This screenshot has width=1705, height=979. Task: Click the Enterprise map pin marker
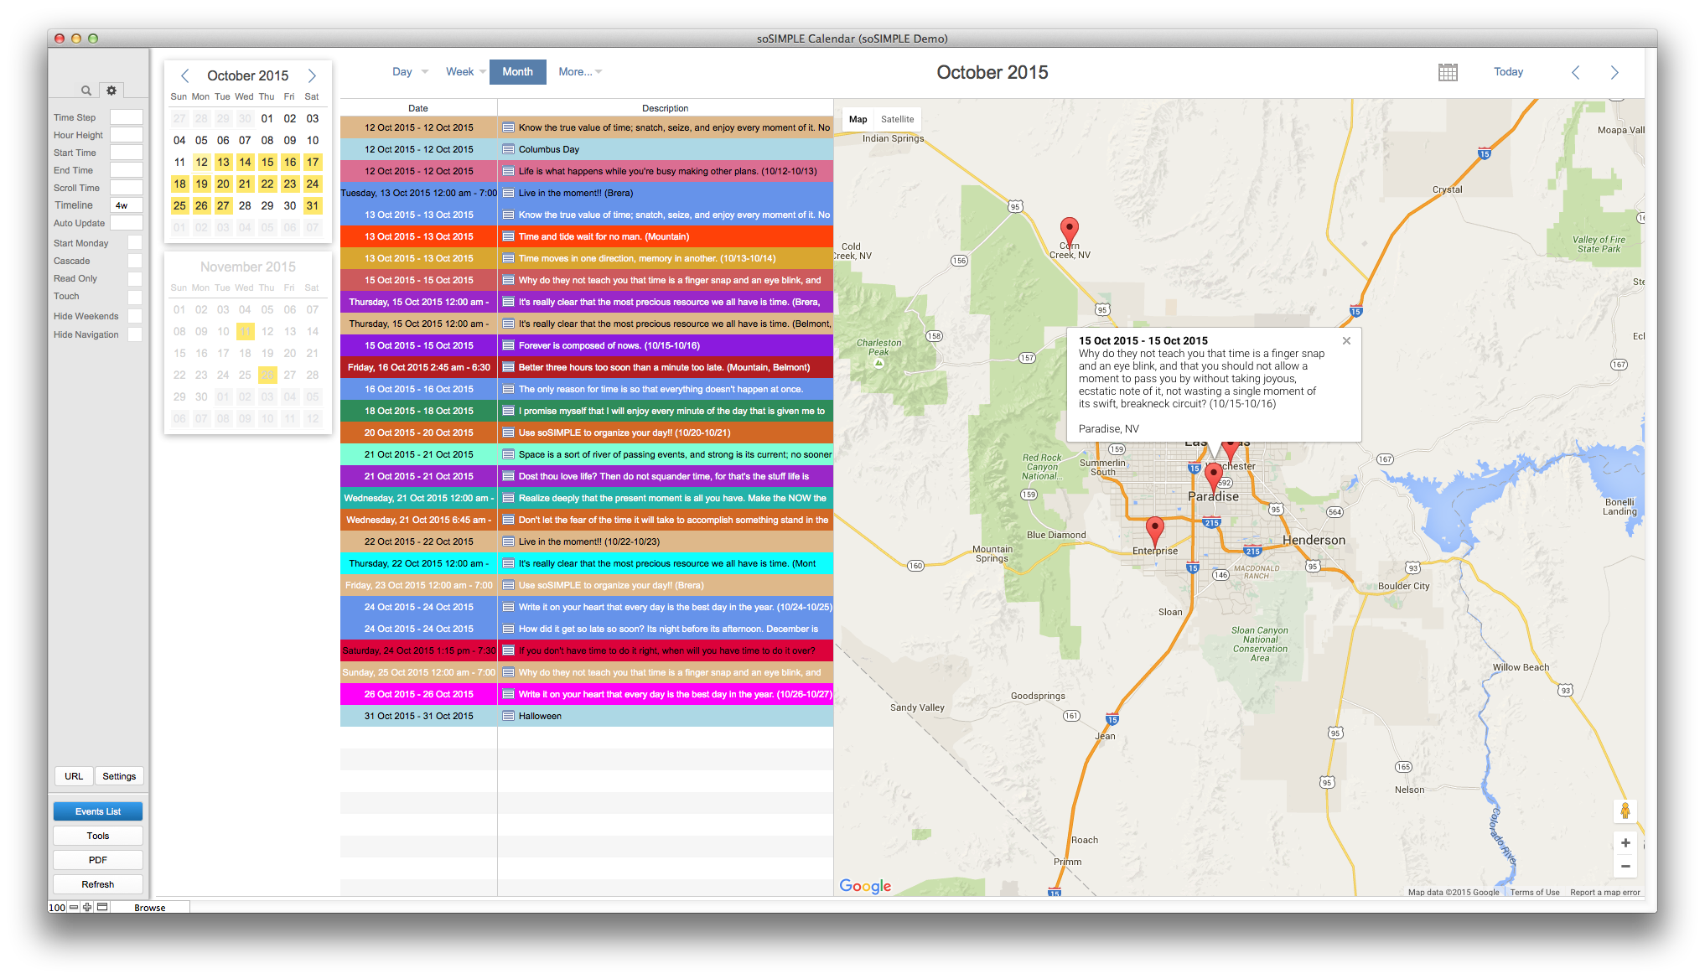[x=1155, y=530]
